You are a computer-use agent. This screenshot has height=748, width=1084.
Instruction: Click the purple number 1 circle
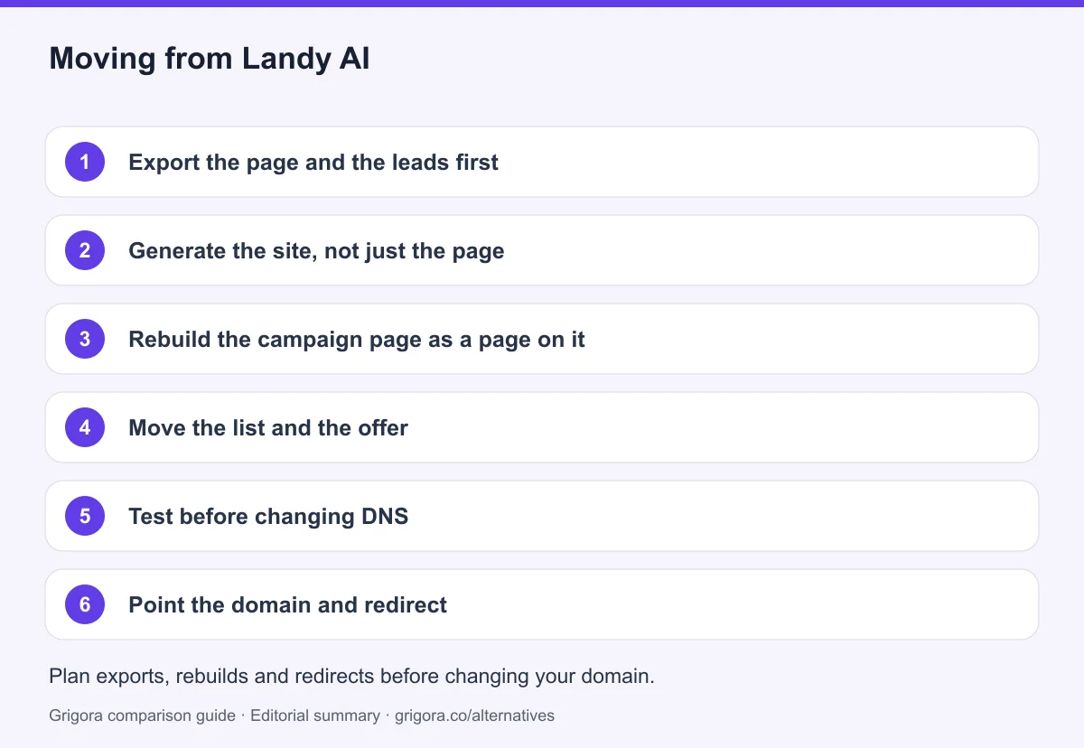coord(85,163)
